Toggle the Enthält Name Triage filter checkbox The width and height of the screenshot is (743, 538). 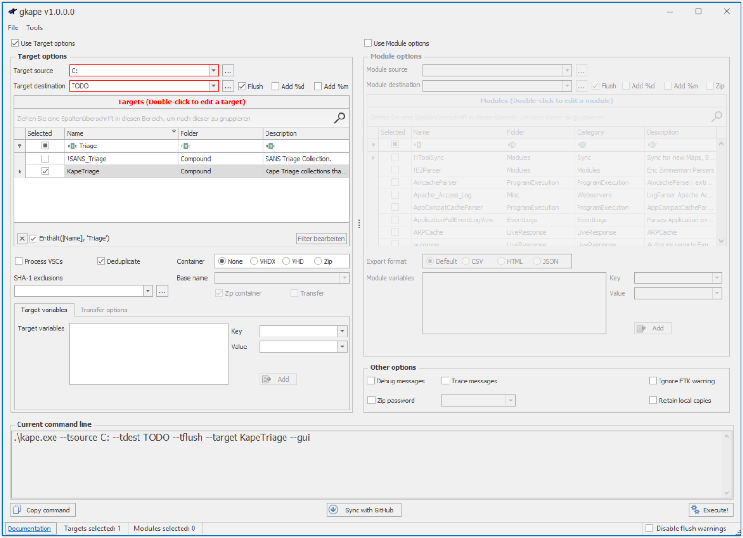coord(34,238)
